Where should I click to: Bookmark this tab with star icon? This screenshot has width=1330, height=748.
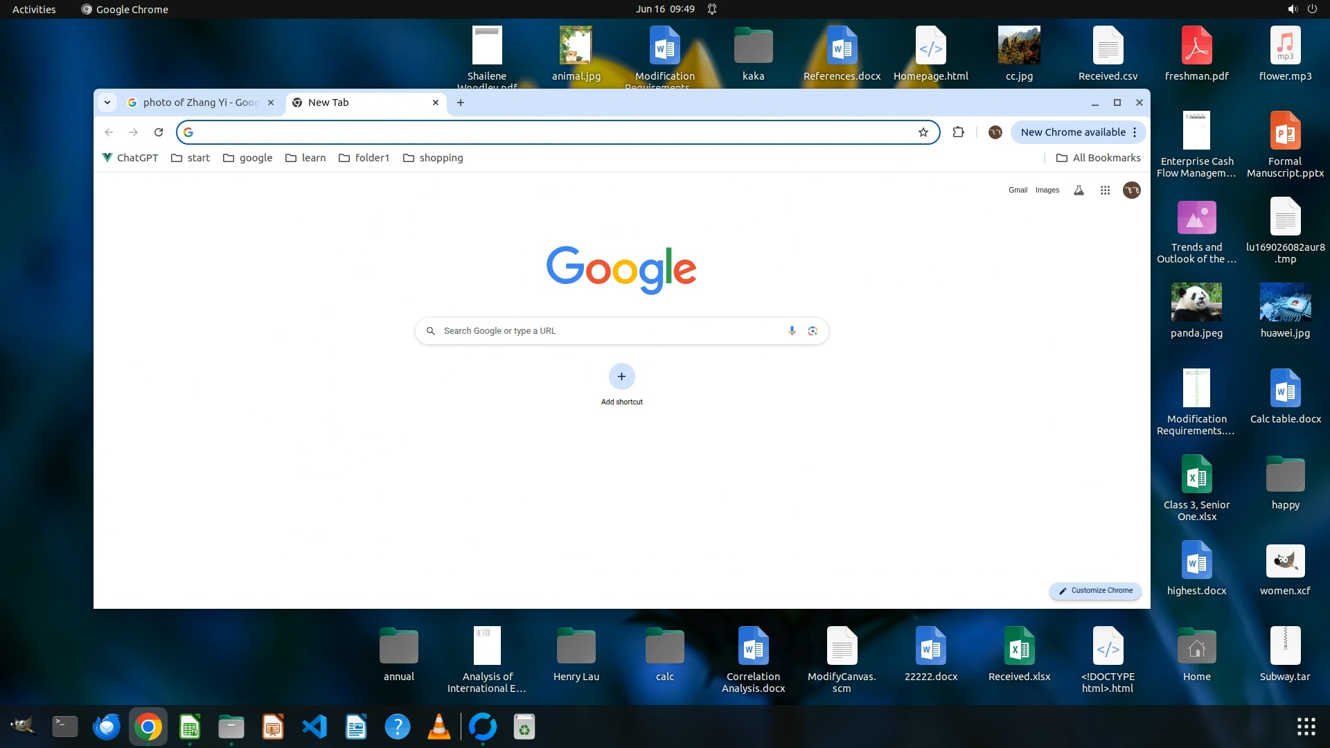click(923, 132)
